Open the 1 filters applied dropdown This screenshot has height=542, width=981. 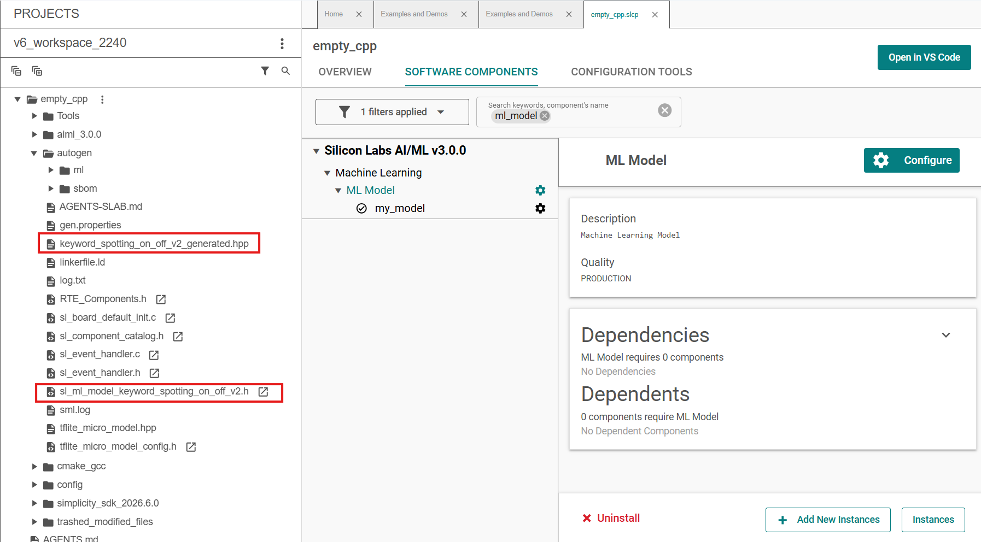pos(392,112)
